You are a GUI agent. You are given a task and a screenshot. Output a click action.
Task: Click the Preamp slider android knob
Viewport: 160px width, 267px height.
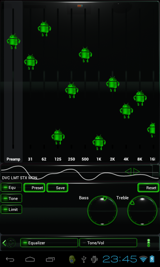pyautogui.click(x=13, y=41)
